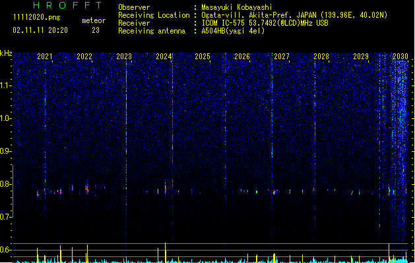Click the 2021 time marker
This screenshot has width=415, height=263.
[45, 56]
